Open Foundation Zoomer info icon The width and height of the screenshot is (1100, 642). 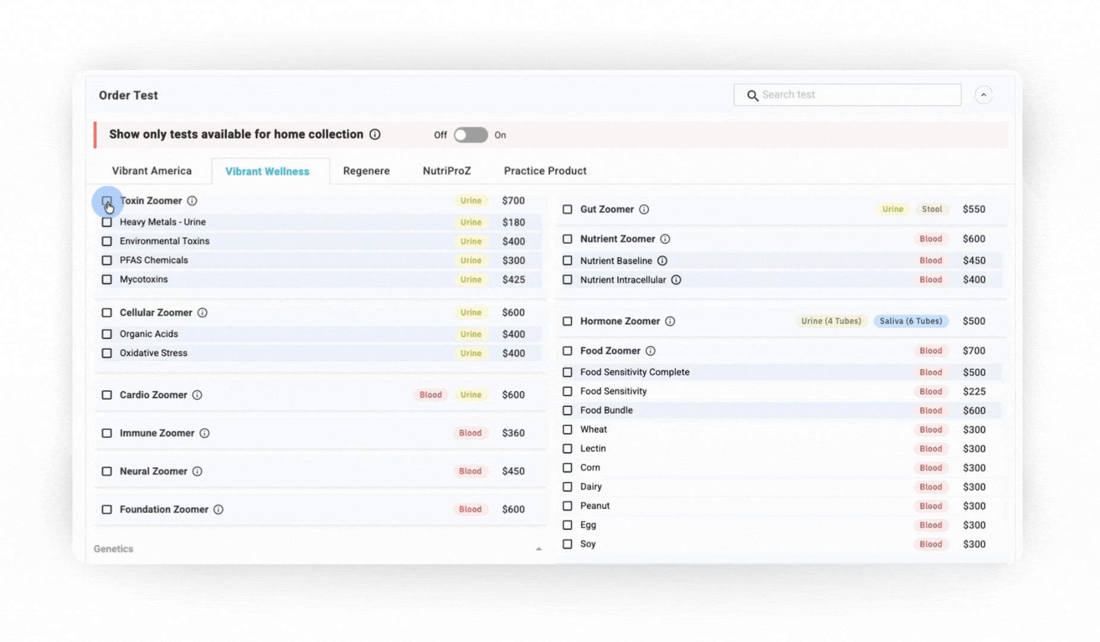coord(218,510)
